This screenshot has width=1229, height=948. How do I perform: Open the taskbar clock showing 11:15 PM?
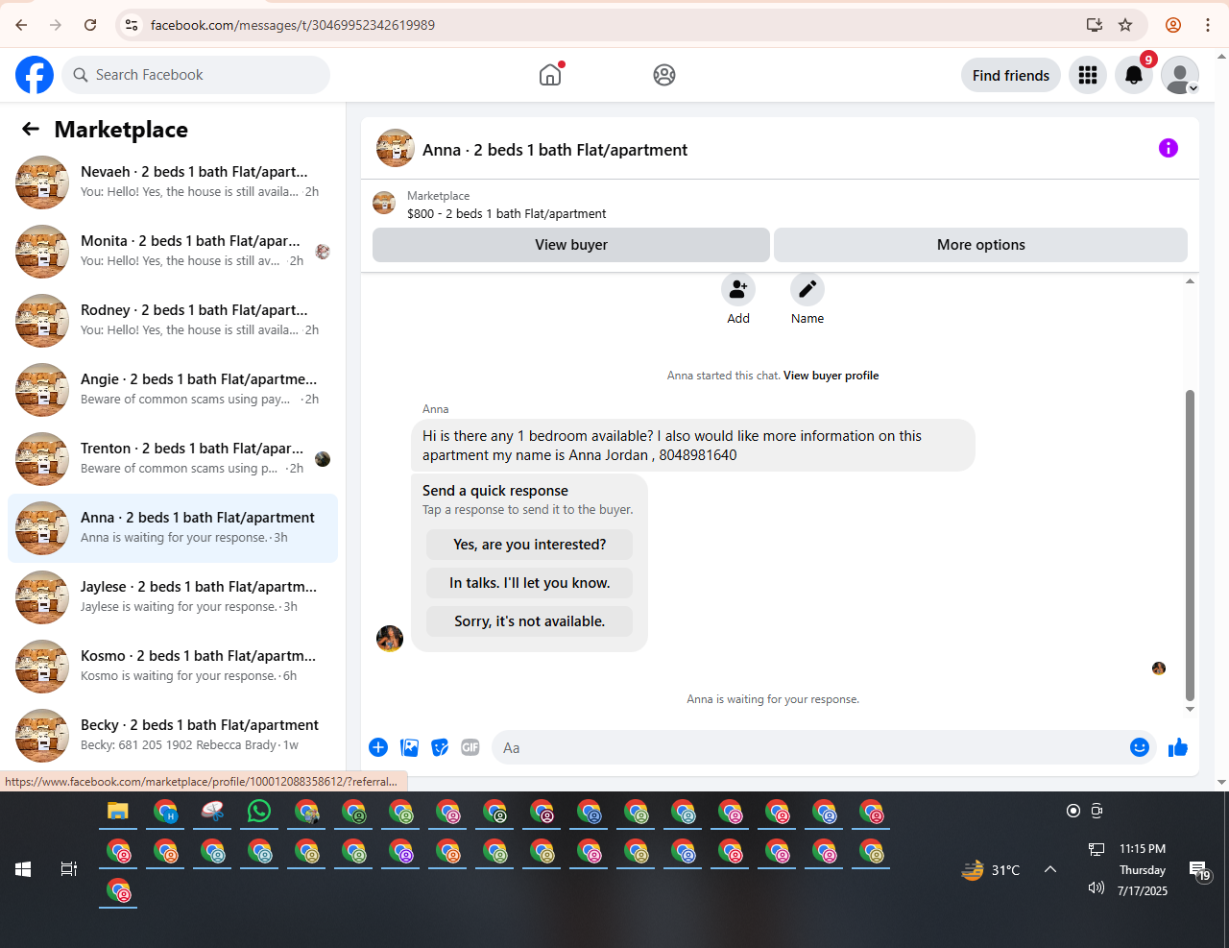[x=1143, y=869]
